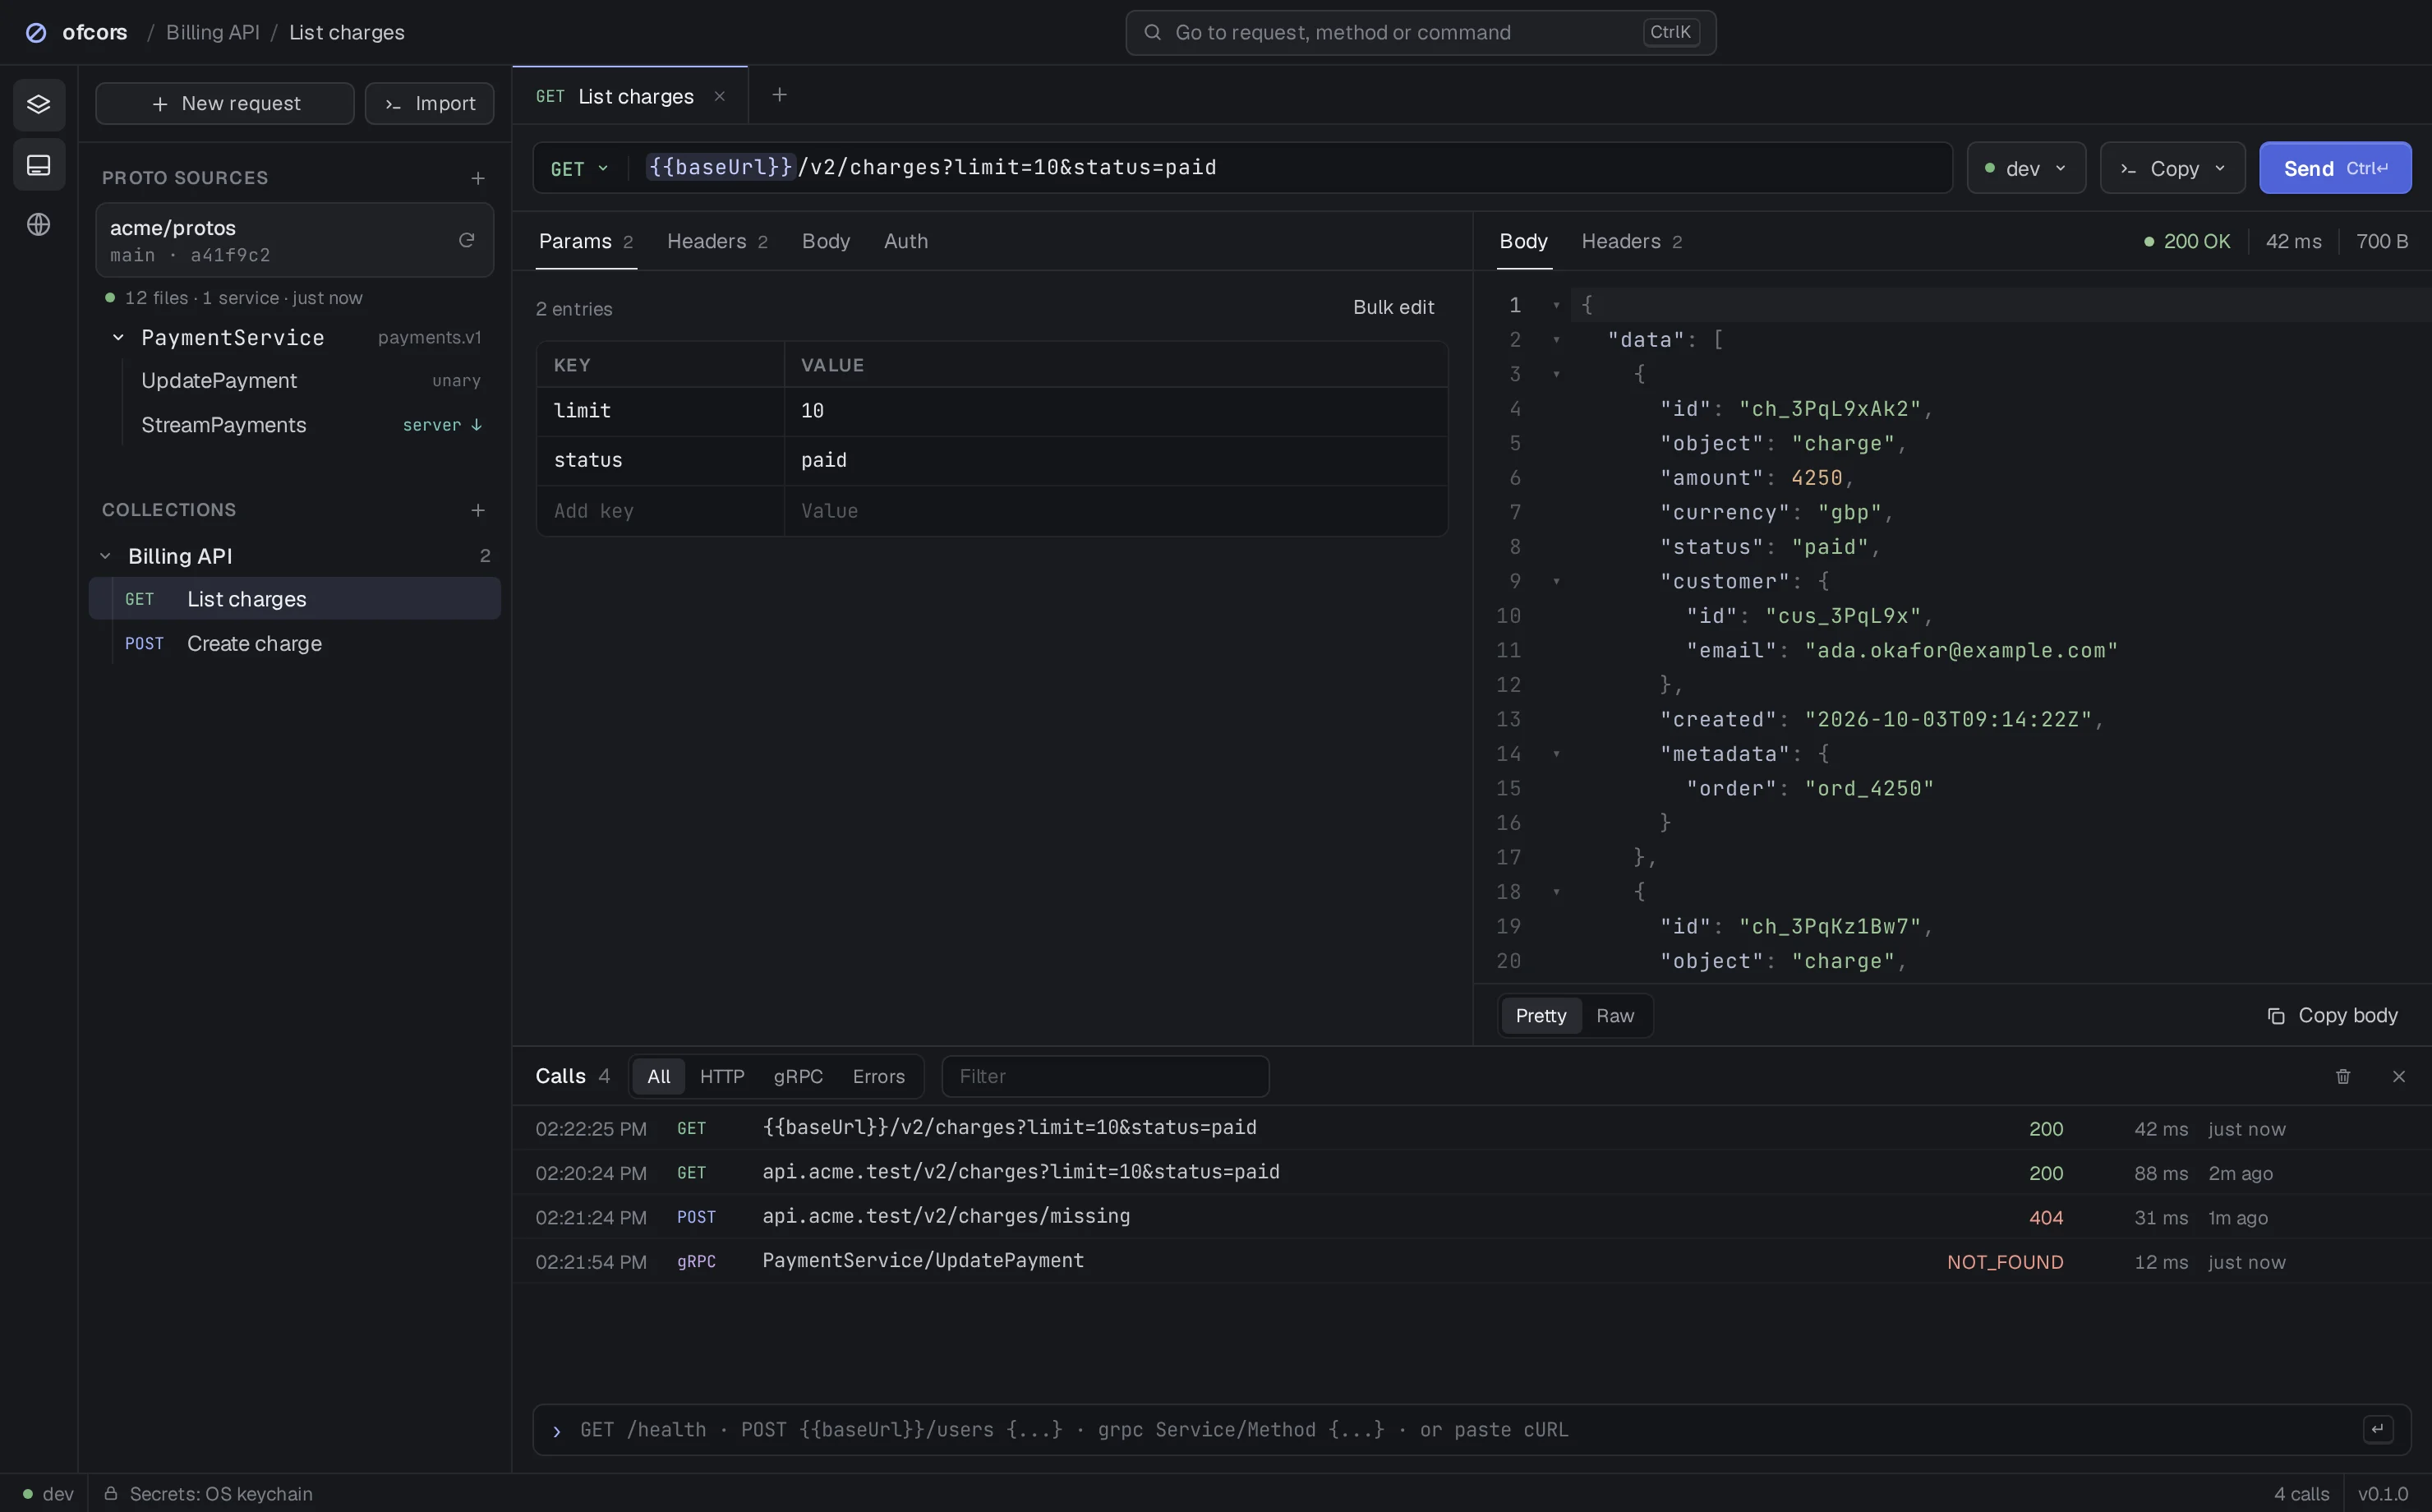Focus the calls Filter field
The image size is (2432, 1512).
click(1104, 1076)
